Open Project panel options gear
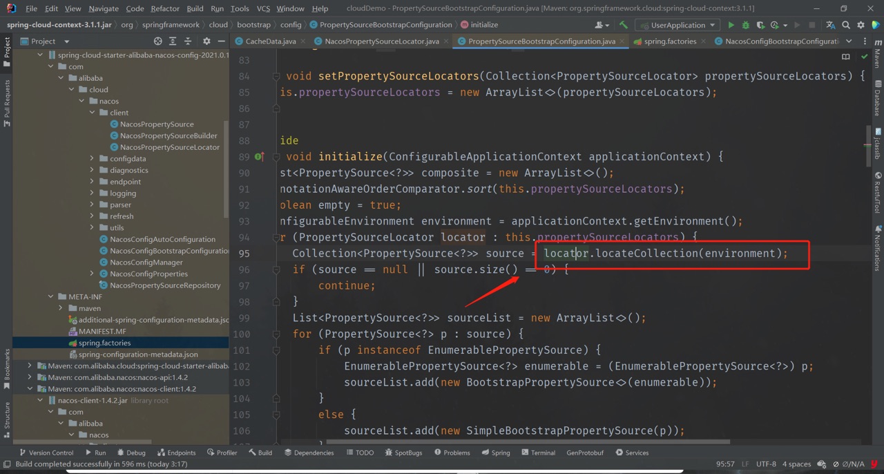Image resolution: width=884 pixels, height=474 pixels. point(206,41)
